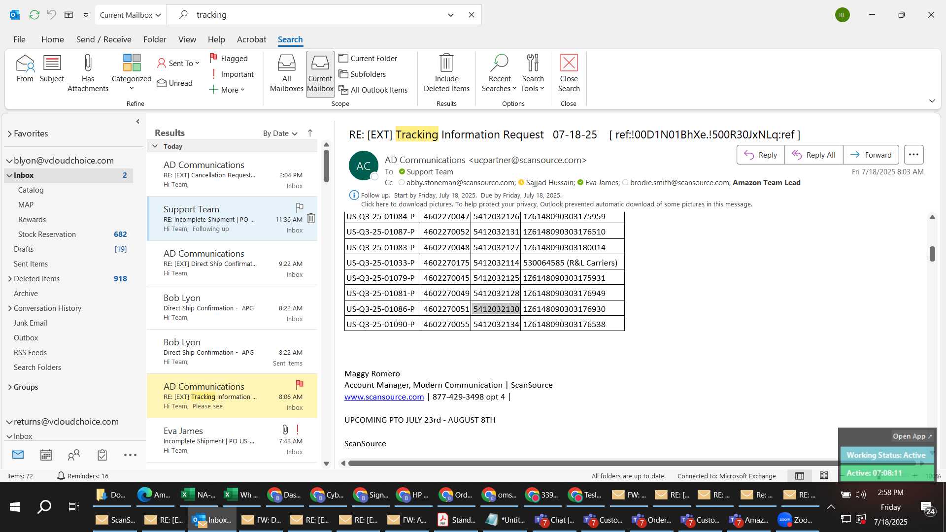Image resolution: width=946 pixels, height=532 pixels.
Task: Clear the search box
Action: click(471, 15)
